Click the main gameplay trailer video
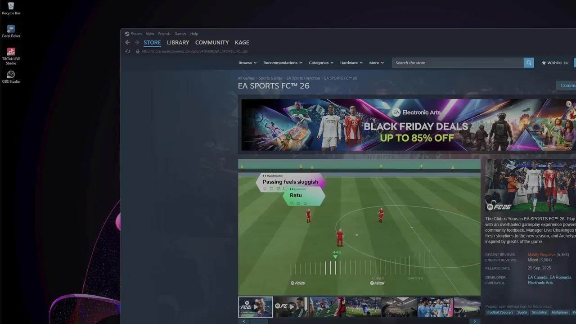Image resolution: width=576 pixels, height=324 pixels. [x=359, y=227]
